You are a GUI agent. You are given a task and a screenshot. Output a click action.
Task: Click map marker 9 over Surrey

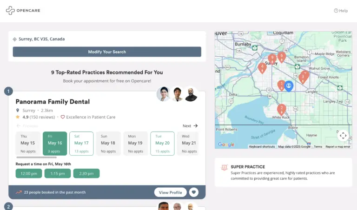[272, 59]
